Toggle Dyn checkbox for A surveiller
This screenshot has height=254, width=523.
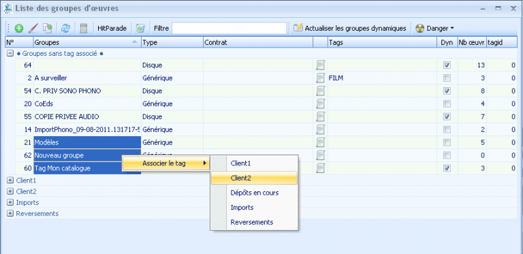coord(447,78)
